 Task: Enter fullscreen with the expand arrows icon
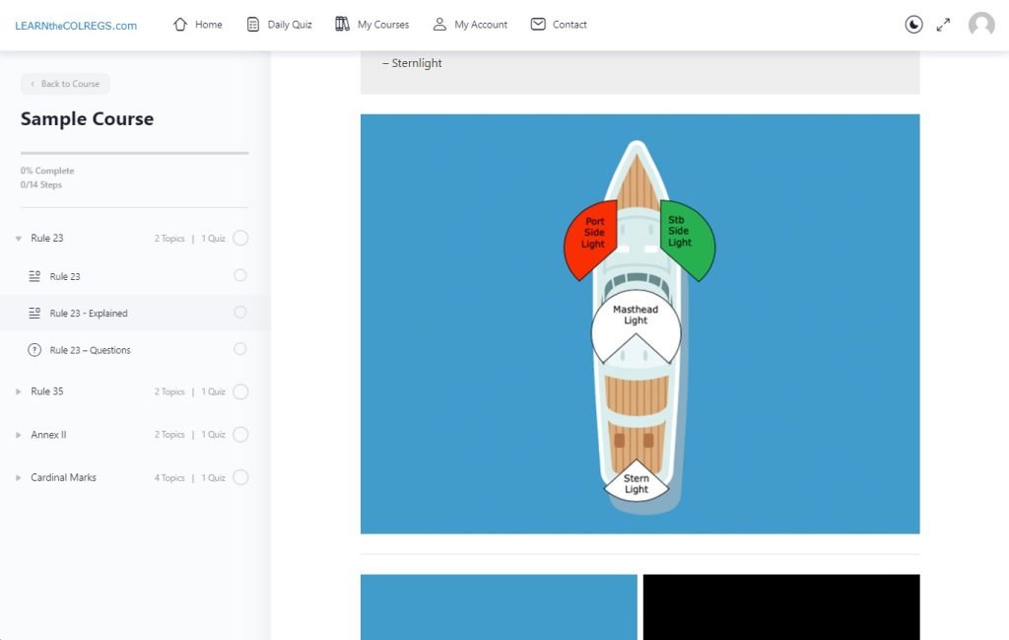943,25
